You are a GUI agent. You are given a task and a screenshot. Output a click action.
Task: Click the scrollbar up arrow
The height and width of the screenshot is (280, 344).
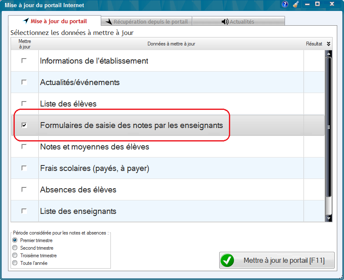tap(329, 53)
